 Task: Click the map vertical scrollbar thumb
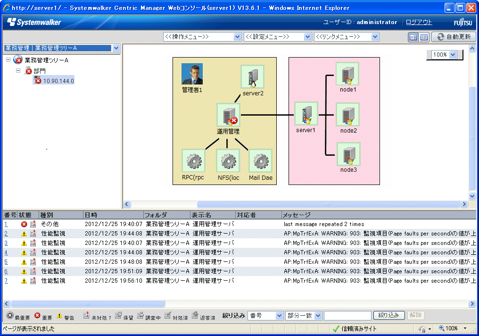pyautogui.click(x=472, y=138)
